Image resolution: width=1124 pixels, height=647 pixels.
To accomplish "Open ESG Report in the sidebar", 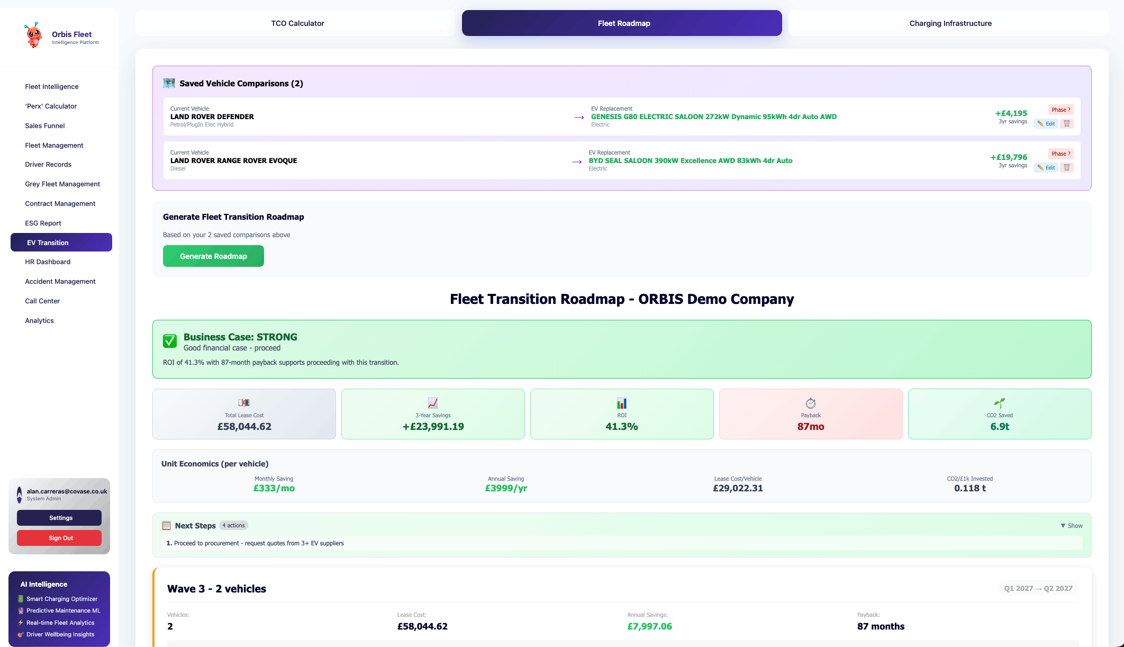I will click(x=43, y=223).
